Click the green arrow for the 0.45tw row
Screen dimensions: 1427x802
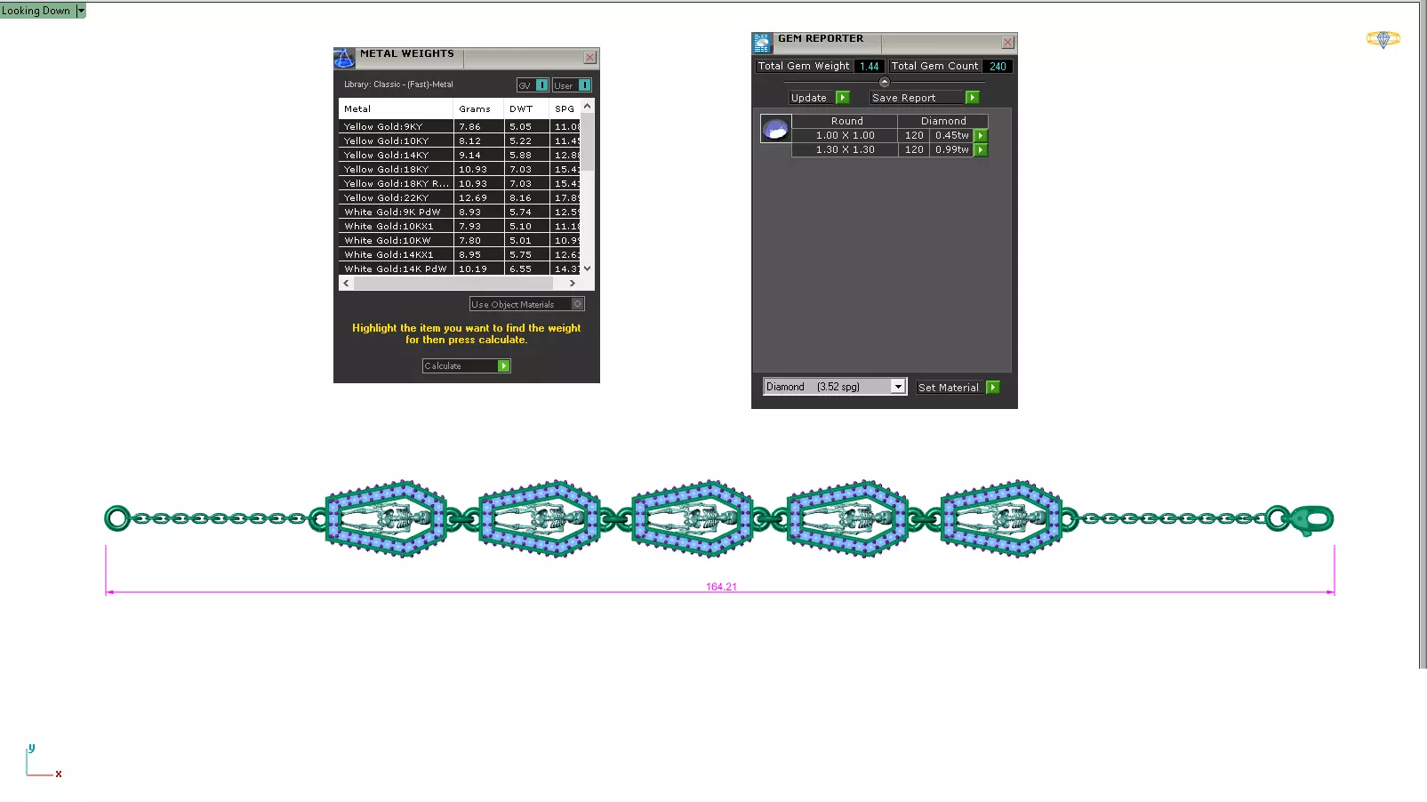pyautogui.click(x=981, y=136)
